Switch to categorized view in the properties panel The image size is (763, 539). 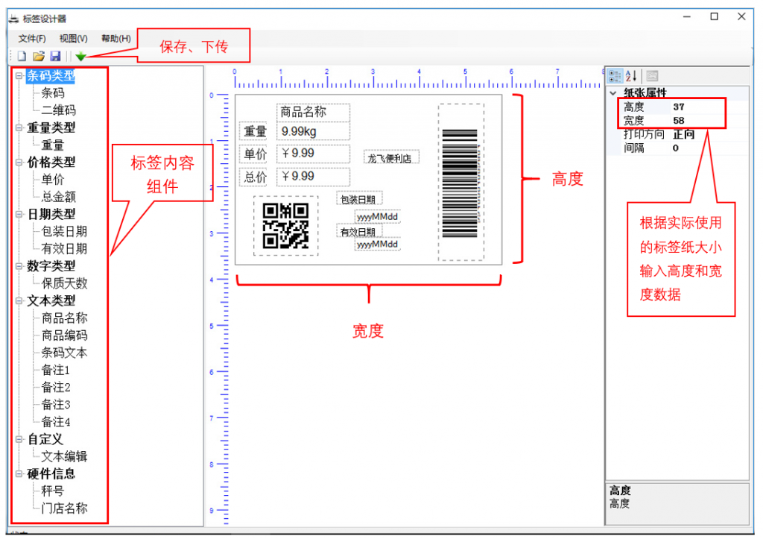(x=615, y=75)
